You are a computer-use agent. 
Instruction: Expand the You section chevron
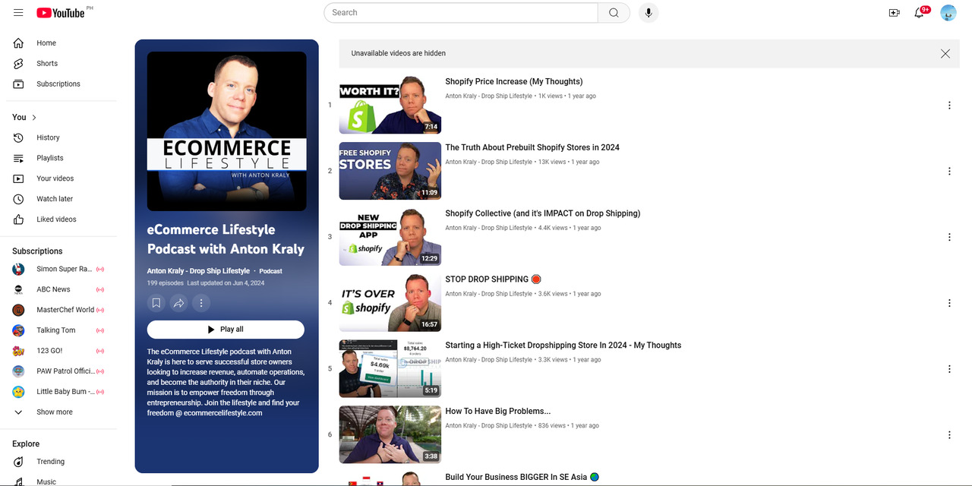34,118
